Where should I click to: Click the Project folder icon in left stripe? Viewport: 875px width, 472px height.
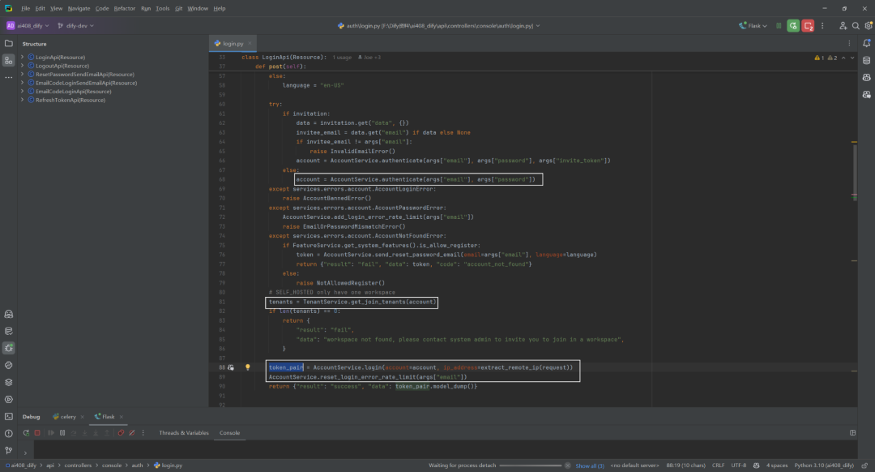pyautogui.click(x=8, y=43)
